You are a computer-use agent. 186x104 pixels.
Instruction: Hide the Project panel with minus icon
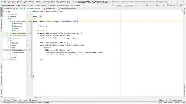[x=24, y=9]
